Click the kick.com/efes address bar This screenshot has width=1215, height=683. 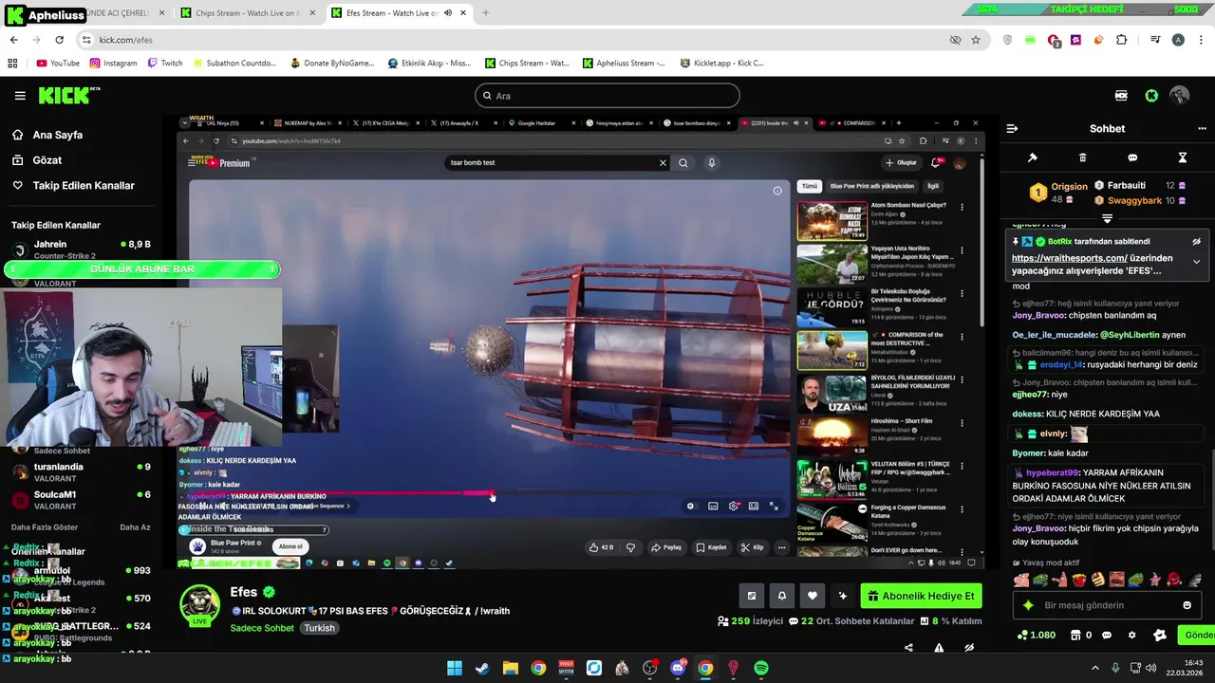(513, 40)
